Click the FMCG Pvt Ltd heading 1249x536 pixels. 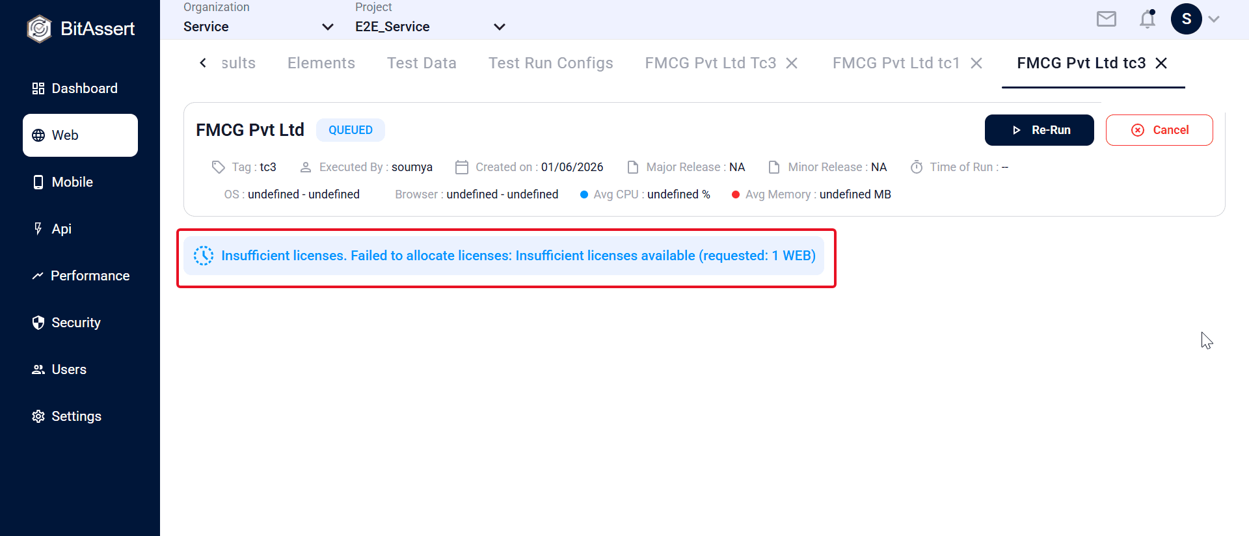[x=250, y=130]
